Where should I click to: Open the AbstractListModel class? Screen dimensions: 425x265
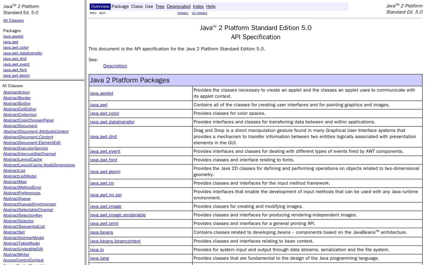coord(20,176)
